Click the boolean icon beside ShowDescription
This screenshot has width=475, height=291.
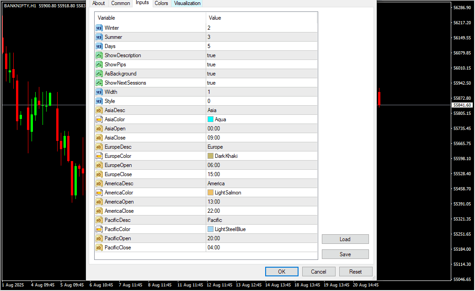99,55
